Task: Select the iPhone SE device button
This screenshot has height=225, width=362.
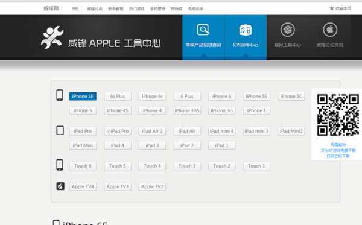Action: (83, 97)
